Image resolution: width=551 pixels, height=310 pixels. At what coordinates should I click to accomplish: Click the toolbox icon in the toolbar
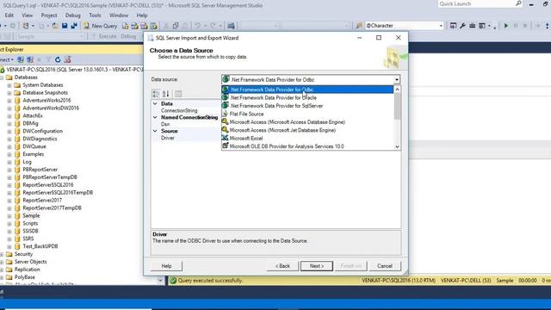click(x=473, y=26)
